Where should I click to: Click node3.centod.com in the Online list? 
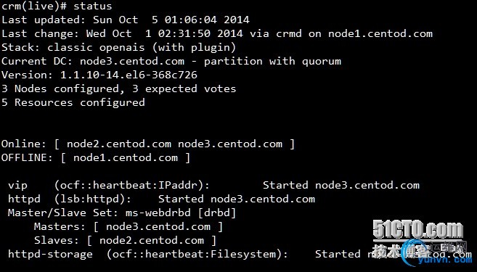click(230, 144)
